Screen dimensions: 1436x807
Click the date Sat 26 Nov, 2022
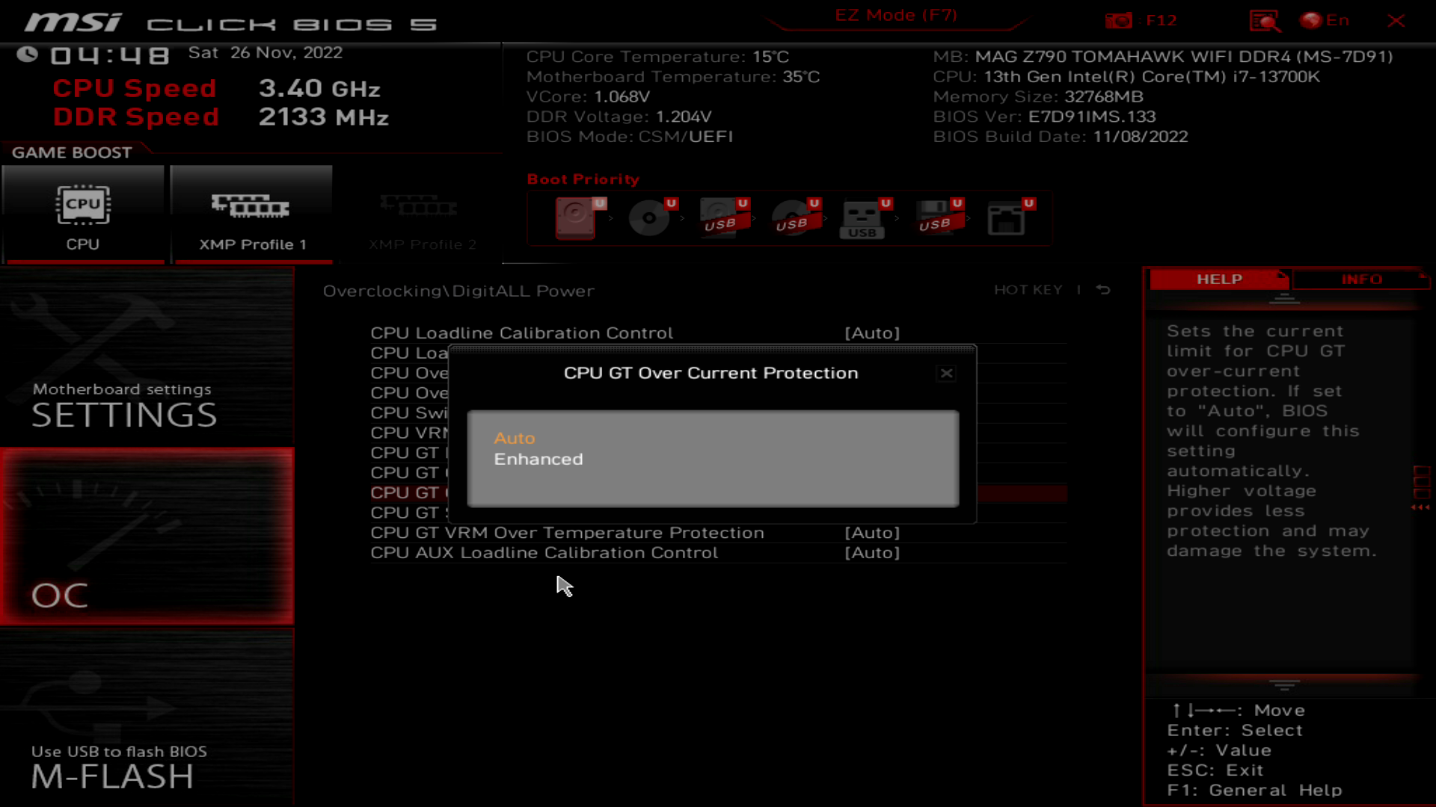point(265,53)
